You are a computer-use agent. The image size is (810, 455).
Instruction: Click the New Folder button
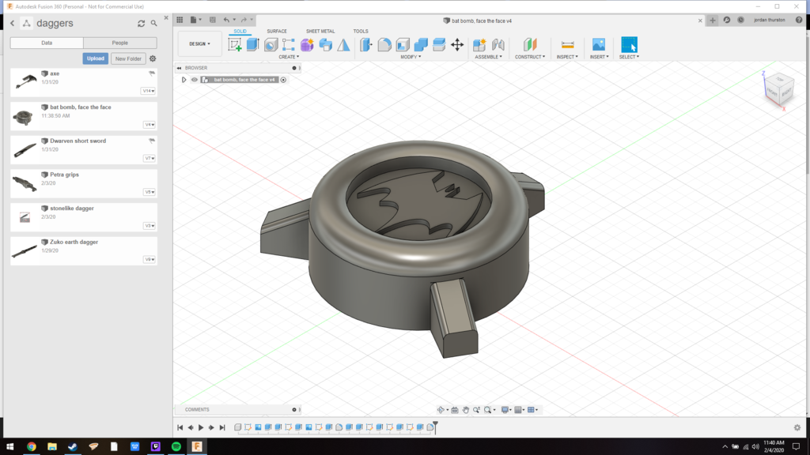pyautogui.click(x=128, y=58)
